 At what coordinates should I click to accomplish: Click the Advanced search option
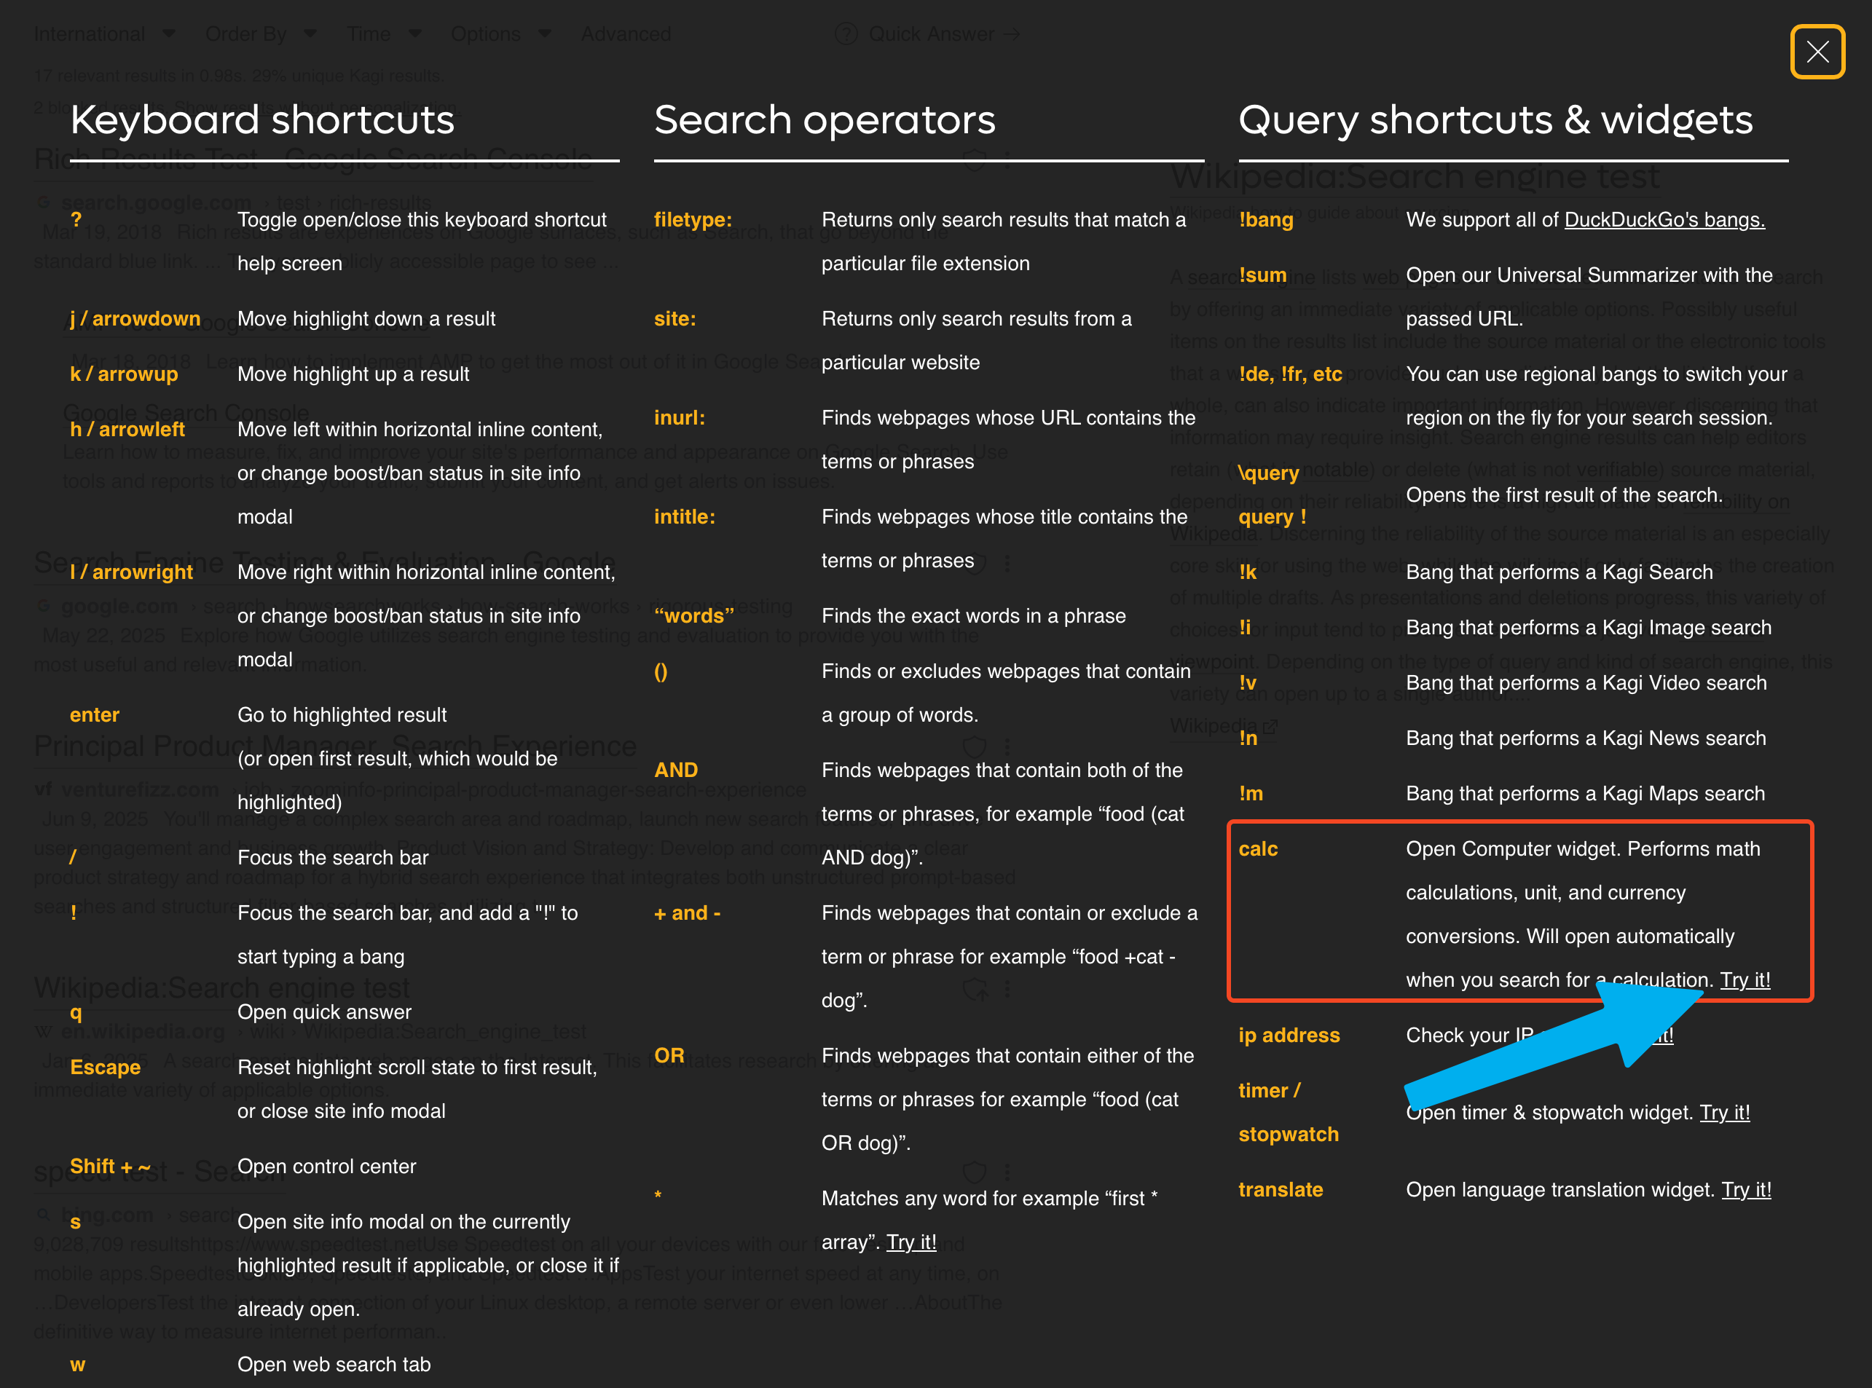tap(626, 33)
